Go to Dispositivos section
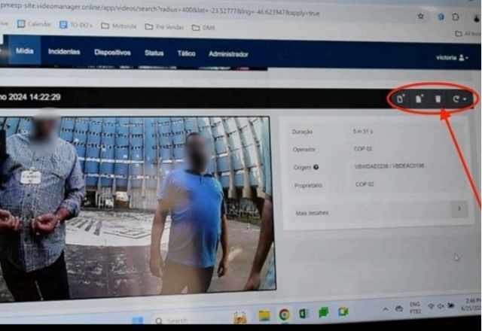The height and width of the screenshot is (331, 482). 112,53
